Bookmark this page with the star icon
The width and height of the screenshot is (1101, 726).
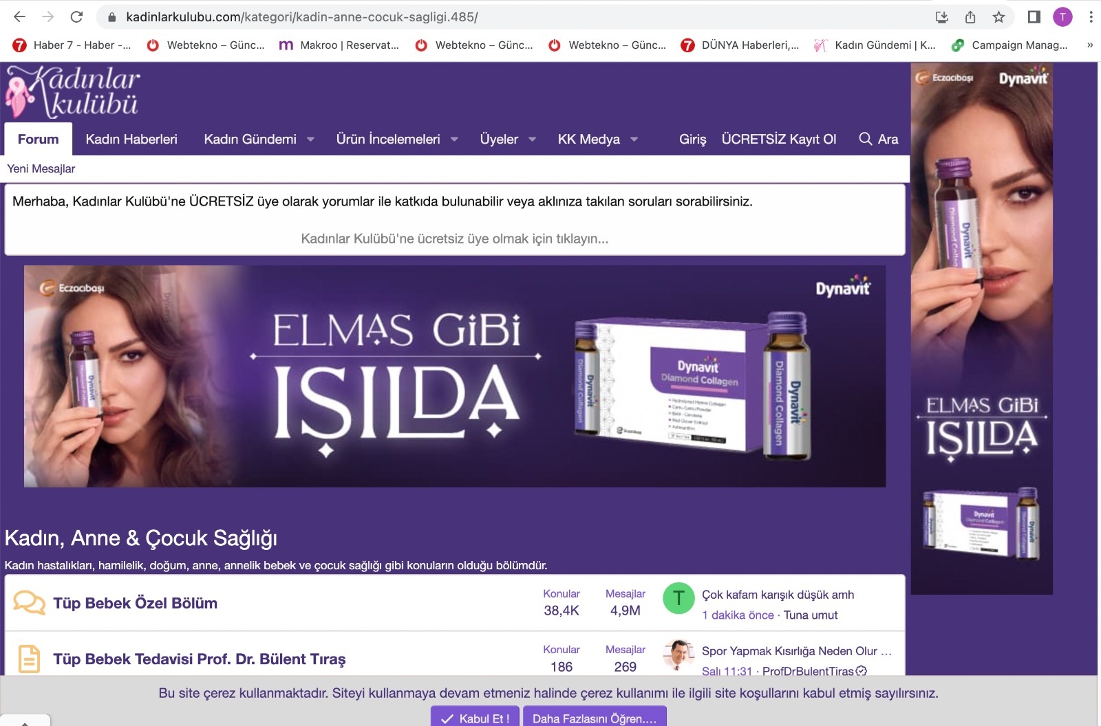point(998,17)
